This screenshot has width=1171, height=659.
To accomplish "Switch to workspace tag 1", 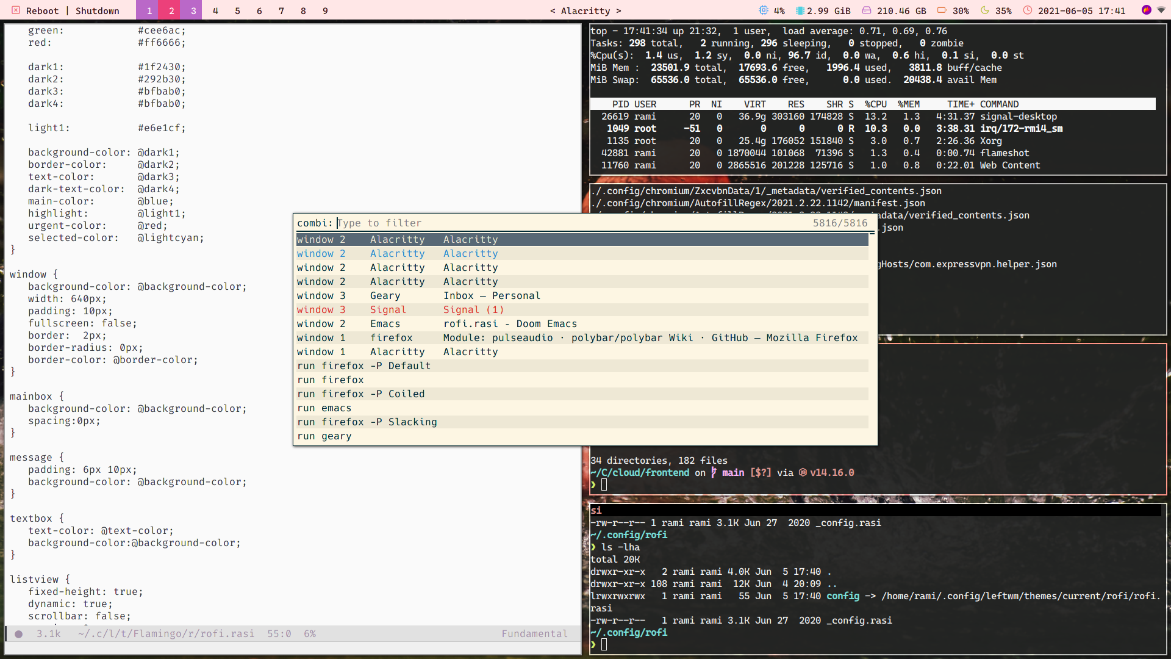I will (149, 10).
